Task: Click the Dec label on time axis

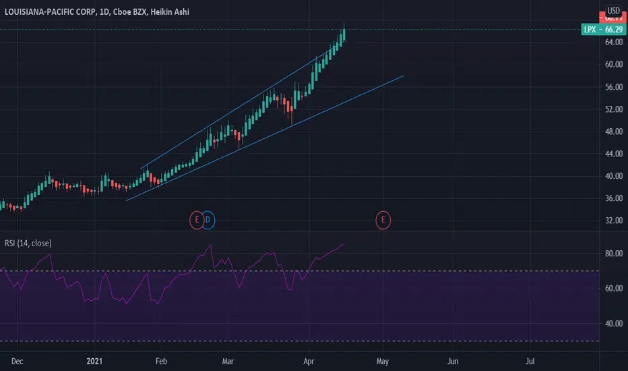Action: click(18, 362)
